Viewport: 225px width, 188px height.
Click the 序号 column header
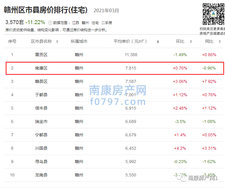pyautogui.click(x=12, y=41)
